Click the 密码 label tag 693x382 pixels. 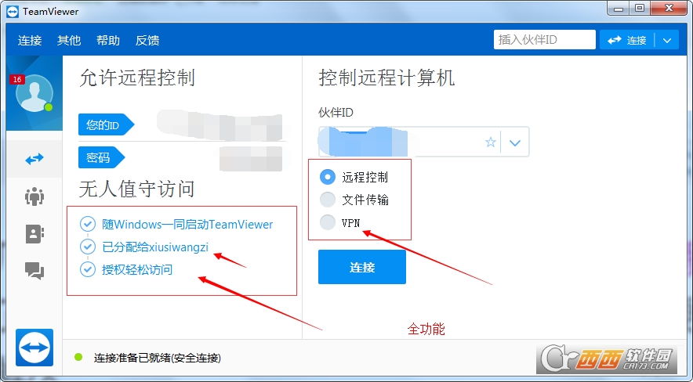(x=102, y=157)
